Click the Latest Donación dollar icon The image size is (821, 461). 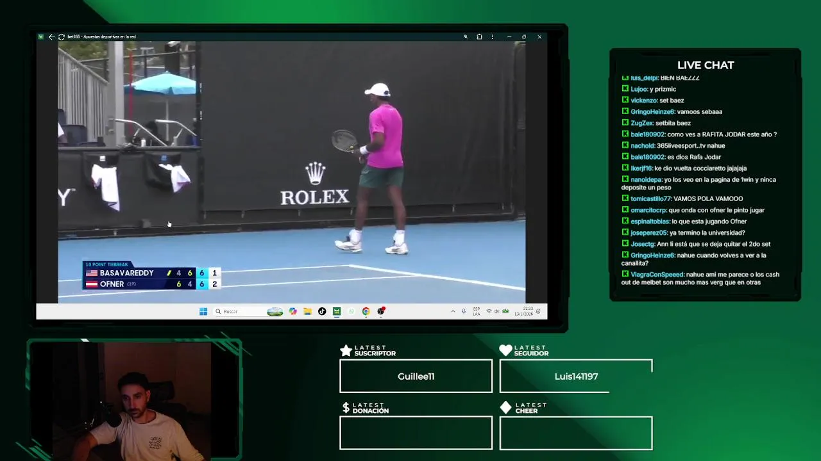(346, 408)
